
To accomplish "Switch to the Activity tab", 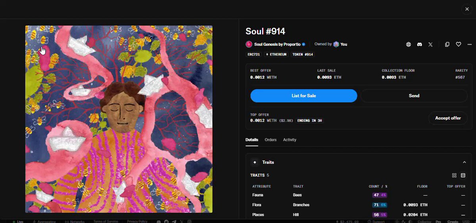I will point(290,140).
